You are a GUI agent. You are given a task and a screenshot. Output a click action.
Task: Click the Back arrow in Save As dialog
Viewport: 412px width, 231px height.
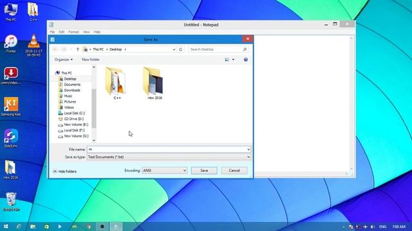[x=55, y=49]
